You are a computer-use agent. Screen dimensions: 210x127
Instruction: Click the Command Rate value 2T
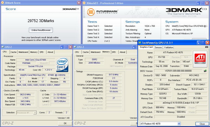tap(113, 98)
